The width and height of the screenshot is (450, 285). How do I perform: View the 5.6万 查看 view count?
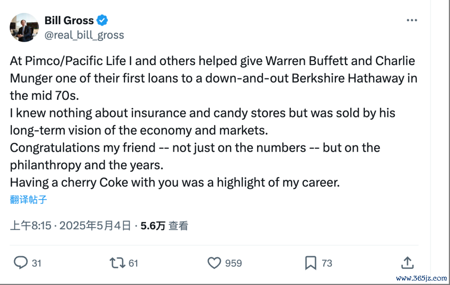point(164,226)
